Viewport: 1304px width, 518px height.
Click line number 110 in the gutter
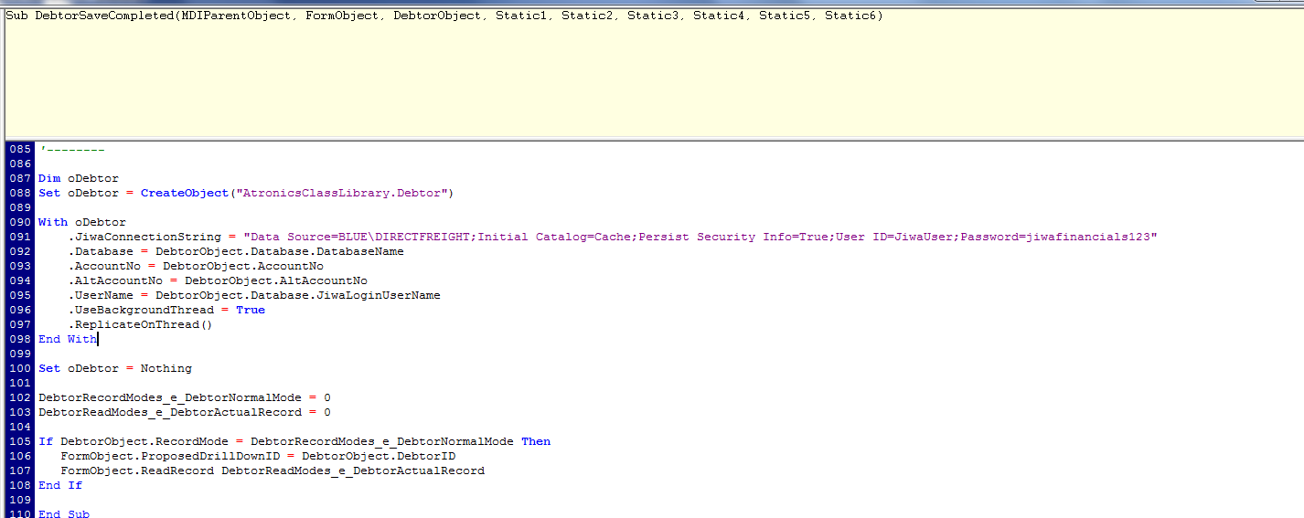19,514
